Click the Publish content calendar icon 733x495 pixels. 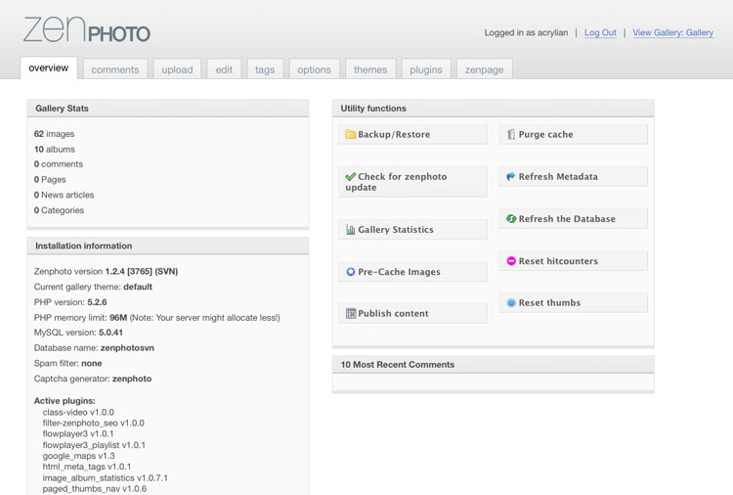350,313
